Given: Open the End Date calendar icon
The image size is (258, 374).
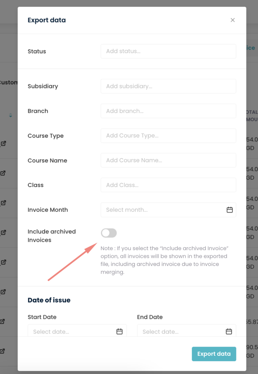Looking at the screenshot, I should click(229, 331).
